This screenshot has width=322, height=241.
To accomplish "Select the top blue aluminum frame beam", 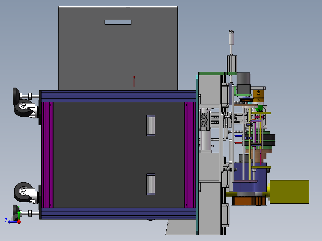I will click(118, 96).
